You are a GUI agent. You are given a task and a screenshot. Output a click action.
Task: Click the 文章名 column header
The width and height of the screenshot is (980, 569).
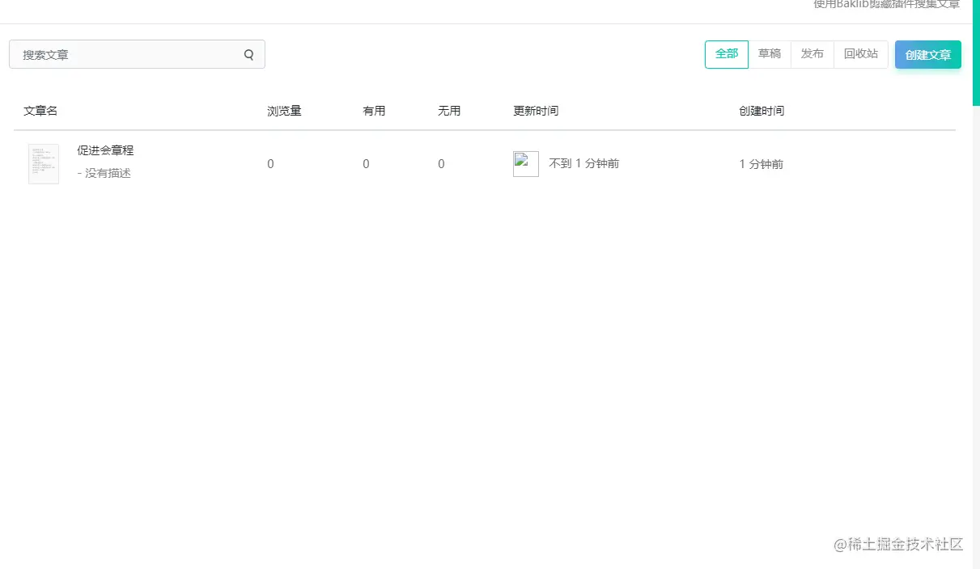pos(40,111)
